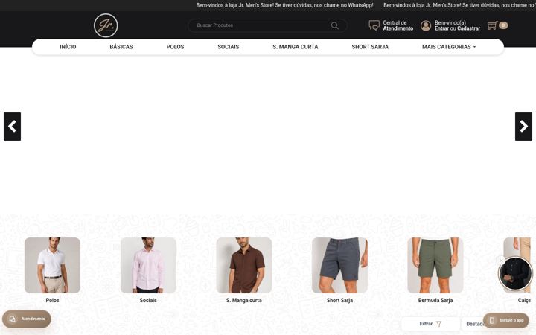Open the shopping cart icon
The image size is (536, 335).
[492, 25]
